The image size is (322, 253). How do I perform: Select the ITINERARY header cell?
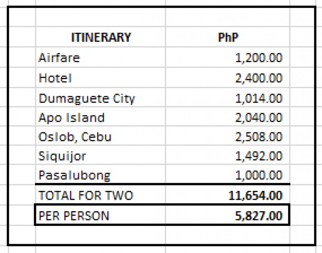[101, 37]
